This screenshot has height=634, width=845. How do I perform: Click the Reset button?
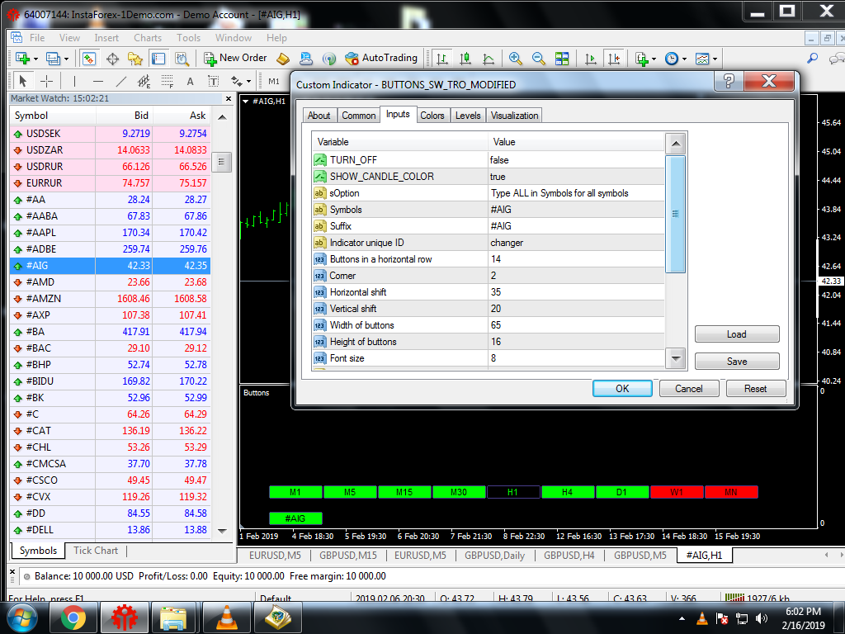click(x=756, y=389)
